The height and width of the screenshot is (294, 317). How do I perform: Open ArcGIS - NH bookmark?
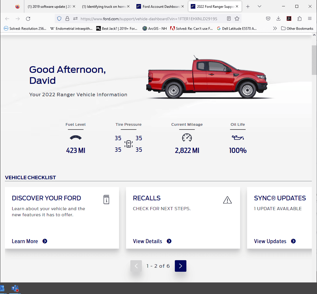(x=155, y=29)
